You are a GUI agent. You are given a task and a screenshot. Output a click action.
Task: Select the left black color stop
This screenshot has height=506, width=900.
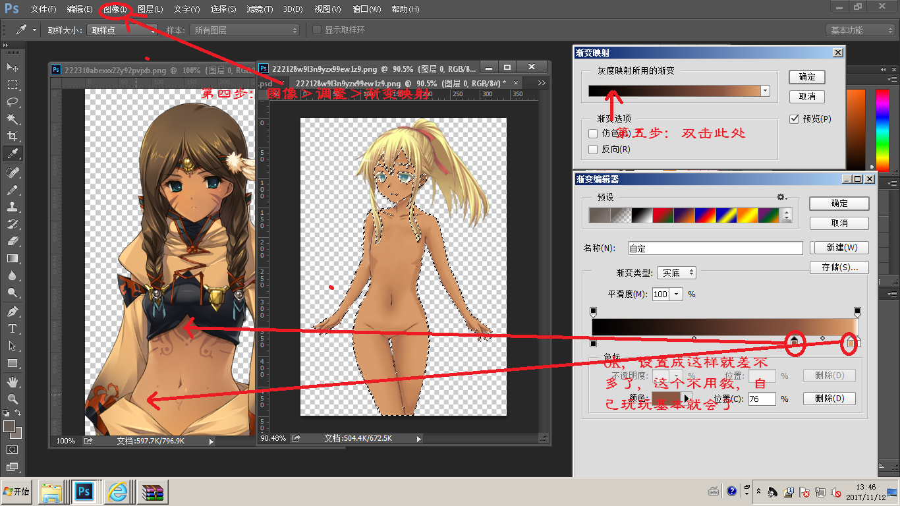pos(593,343)
